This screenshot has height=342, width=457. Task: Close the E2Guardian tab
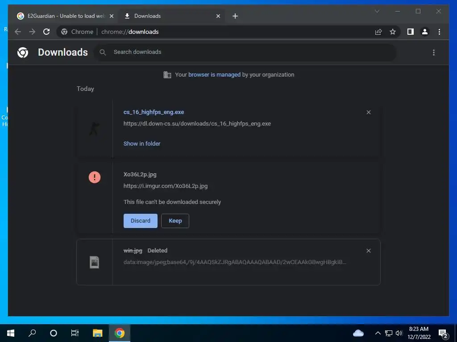click(x=111, y=16)
